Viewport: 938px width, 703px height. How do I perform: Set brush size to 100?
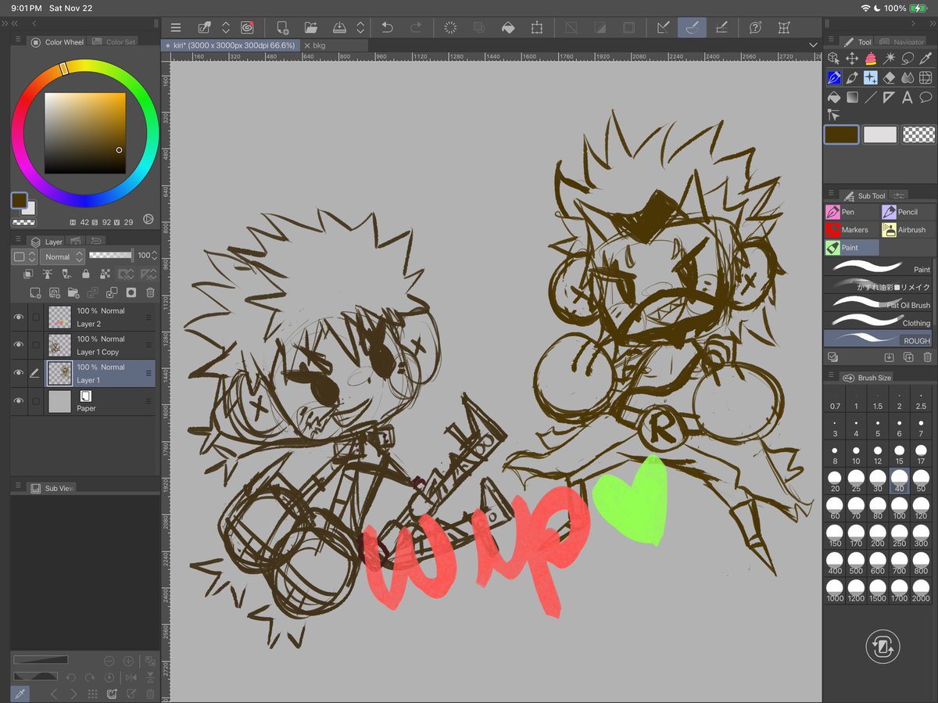(x=899, y=508)
